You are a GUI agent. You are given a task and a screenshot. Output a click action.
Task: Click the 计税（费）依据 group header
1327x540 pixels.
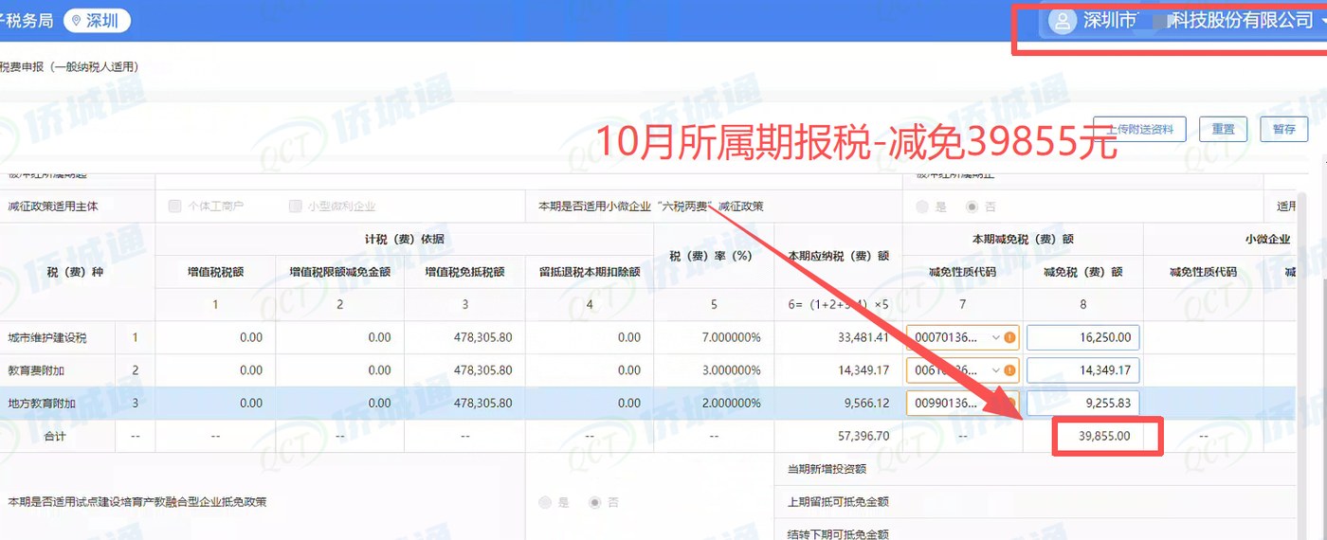pos(405,239)
